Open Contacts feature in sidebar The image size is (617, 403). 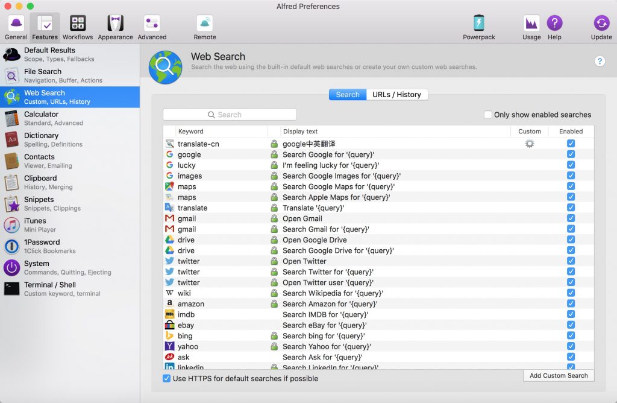[x=70, y=160]
